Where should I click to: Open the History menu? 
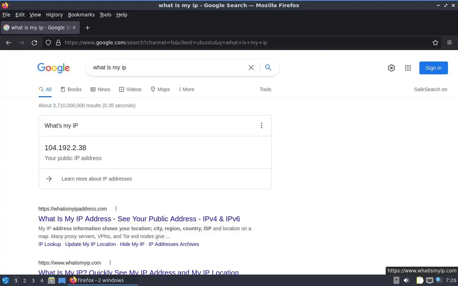pyautogui.click(x=54, y=15)
